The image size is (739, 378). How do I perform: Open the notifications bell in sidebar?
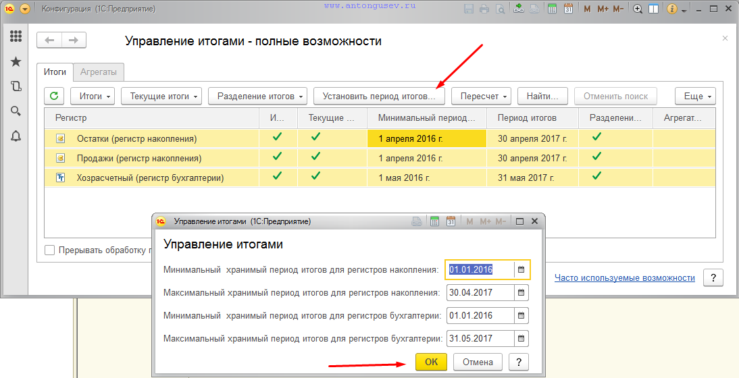point(16,136)
